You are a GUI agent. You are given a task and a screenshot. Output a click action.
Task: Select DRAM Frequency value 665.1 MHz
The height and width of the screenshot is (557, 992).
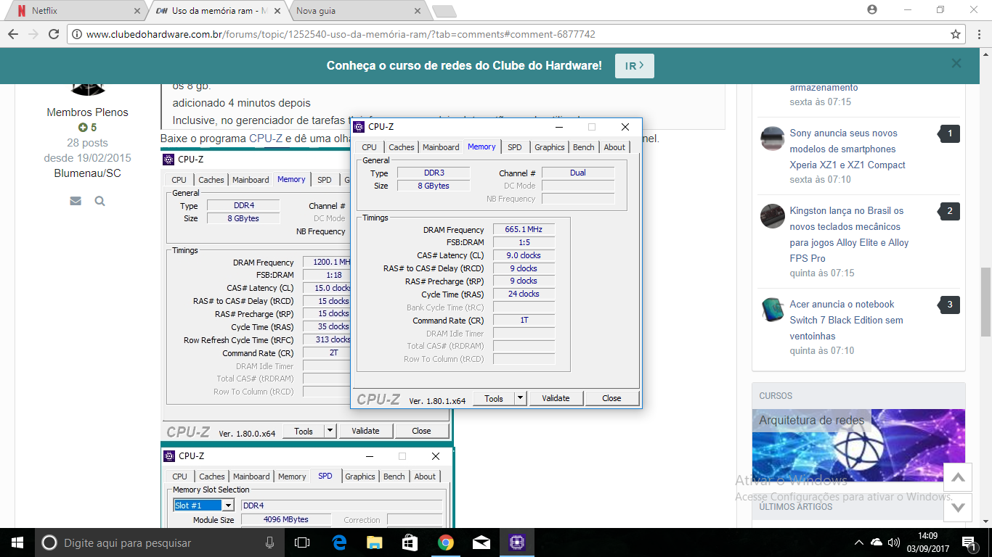click(x=524, y=229)
